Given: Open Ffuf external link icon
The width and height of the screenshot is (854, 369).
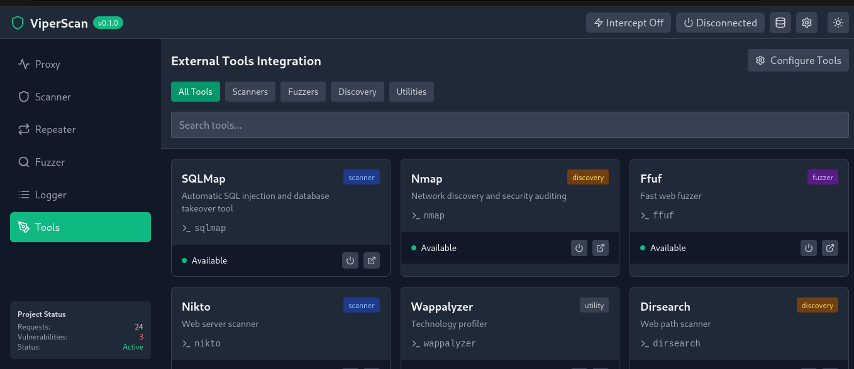Looking at the screenshot, I should [830, 248].
